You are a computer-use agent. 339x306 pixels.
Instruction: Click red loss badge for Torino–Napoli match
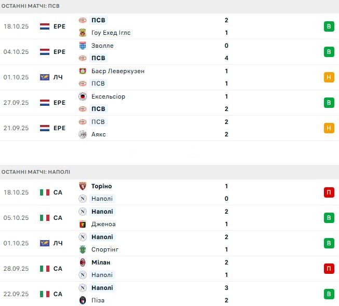pos(328,192)
